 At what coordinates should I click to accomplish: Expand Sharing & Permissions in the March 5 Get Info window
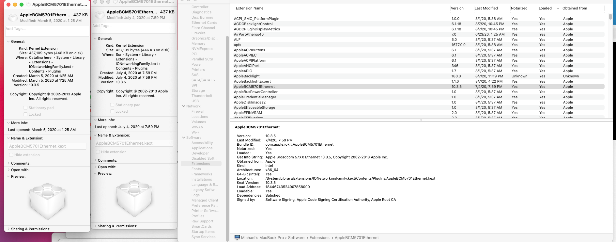click(8, 229)
